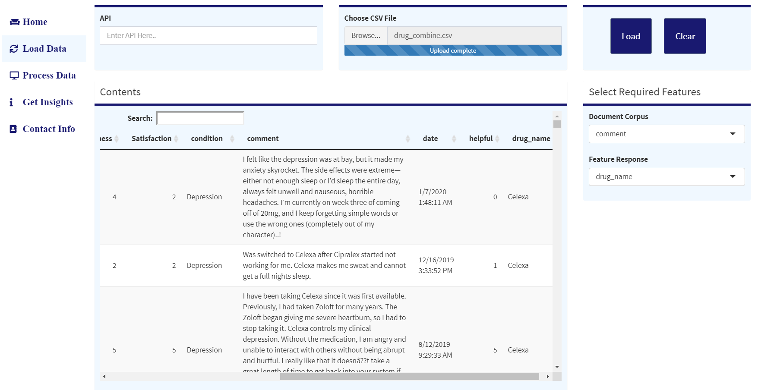The height and width of the screenshot is (390, 758).
Task: Sort table by date column arrows
Action: pos(454,138)
